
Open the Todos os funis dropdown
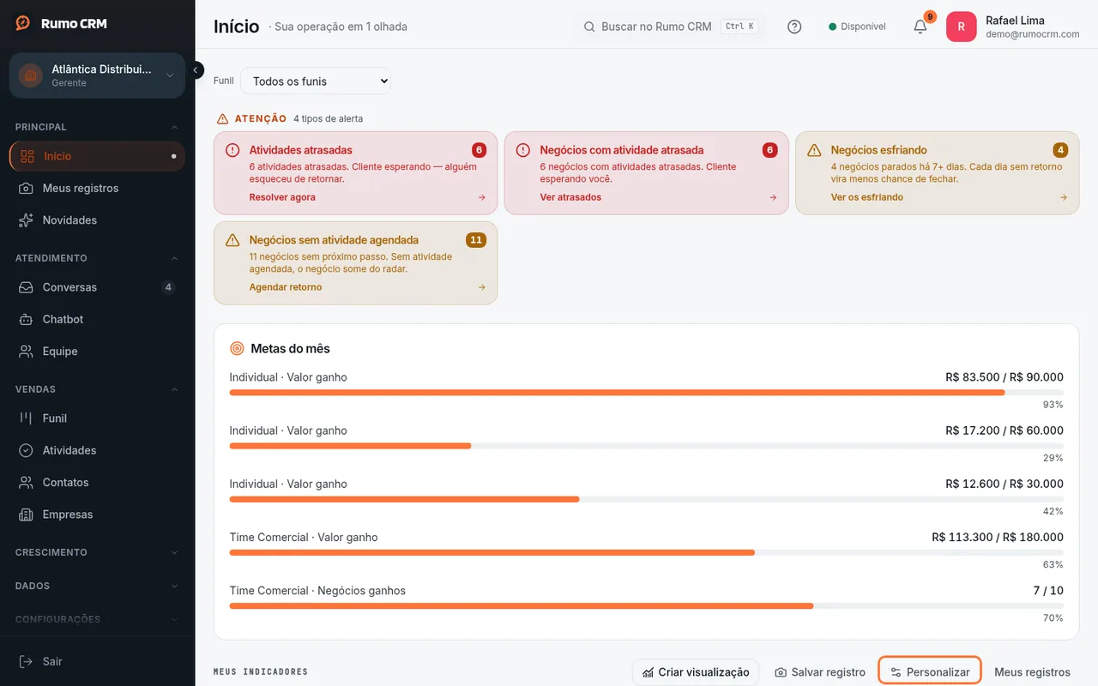[316, 81]
